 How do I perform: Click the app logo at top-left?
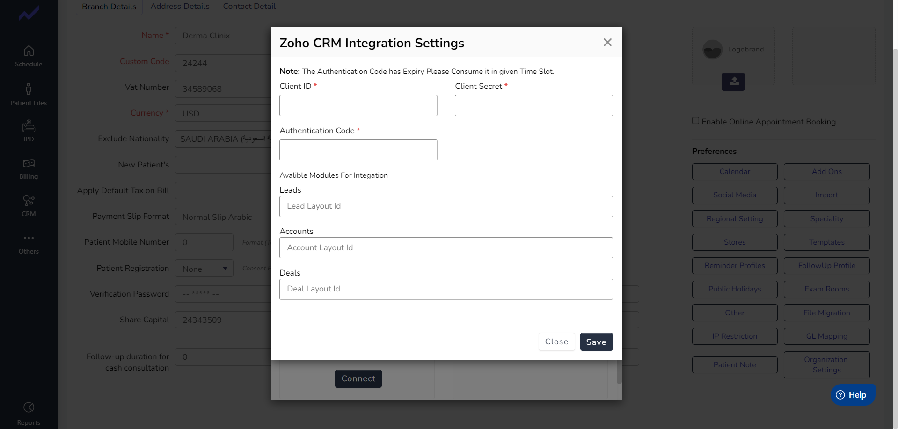pos(29,14)
